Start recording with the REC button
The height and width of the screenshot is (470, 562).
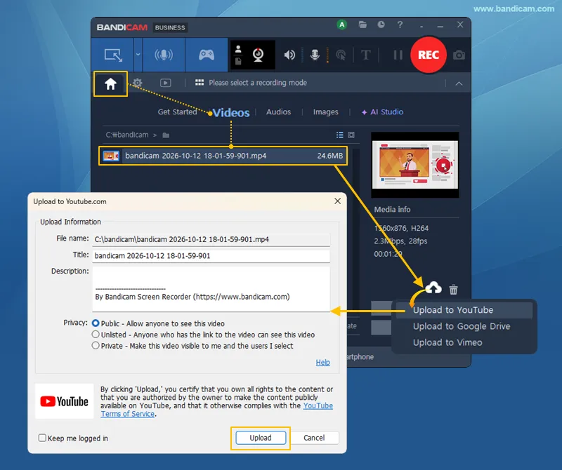429,55
